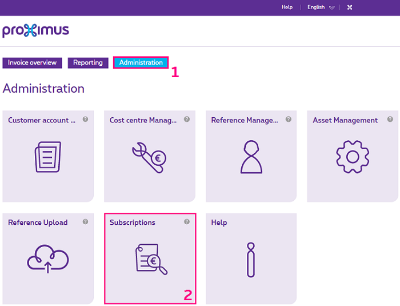Click the Reference Management person icon
Image resolution: width=400 pixels, height=306 pixels.
pyautogui.click(x=251, y=157)
